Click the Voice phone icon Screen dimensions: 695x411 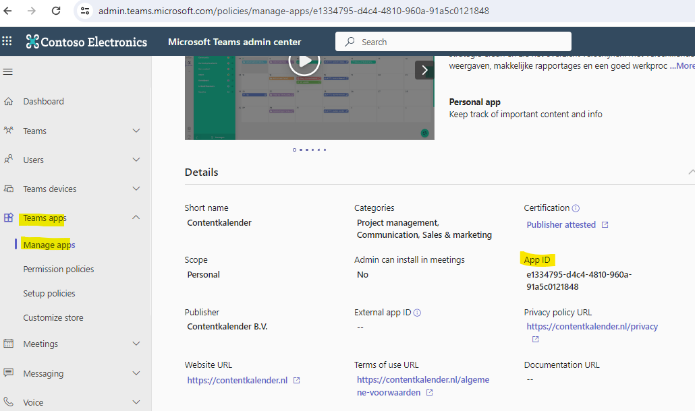pyautogui.click(x=8, y=402)
